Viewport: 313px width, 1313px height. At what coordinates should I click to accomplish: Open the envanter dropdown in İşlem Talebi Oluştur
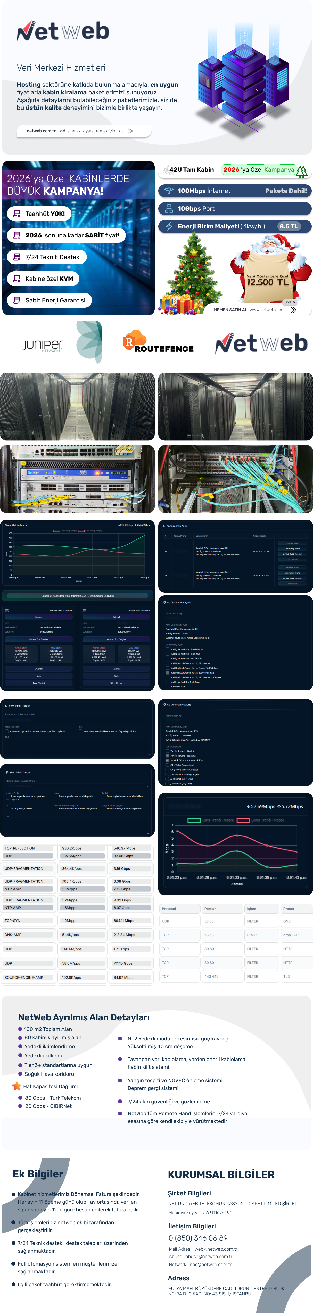(78, 786)
